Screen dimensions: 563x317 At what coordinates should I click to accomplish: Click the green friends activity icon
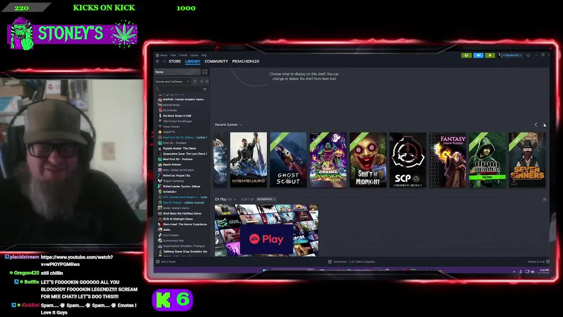coord(466,55)
